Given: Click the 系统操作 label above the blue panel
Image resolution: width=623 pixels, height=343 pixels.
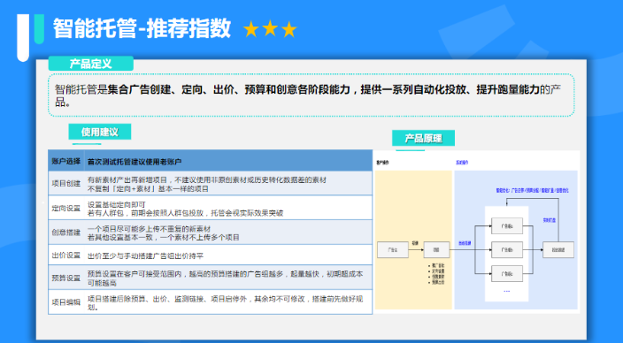Looking at the screenshot, I should tap(462, 163).
